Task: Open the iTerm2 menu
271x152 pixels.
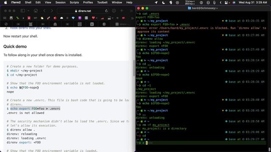Action: (16, 3)
